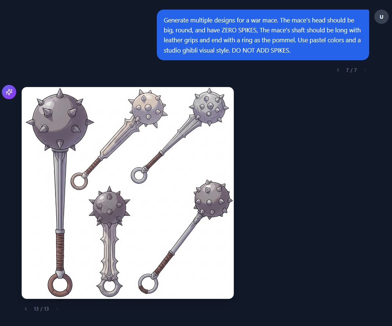Viewport: 392px width, 326px height.
Task: Click the 7 / 7 prompt version counter
Action: [351, 70]
